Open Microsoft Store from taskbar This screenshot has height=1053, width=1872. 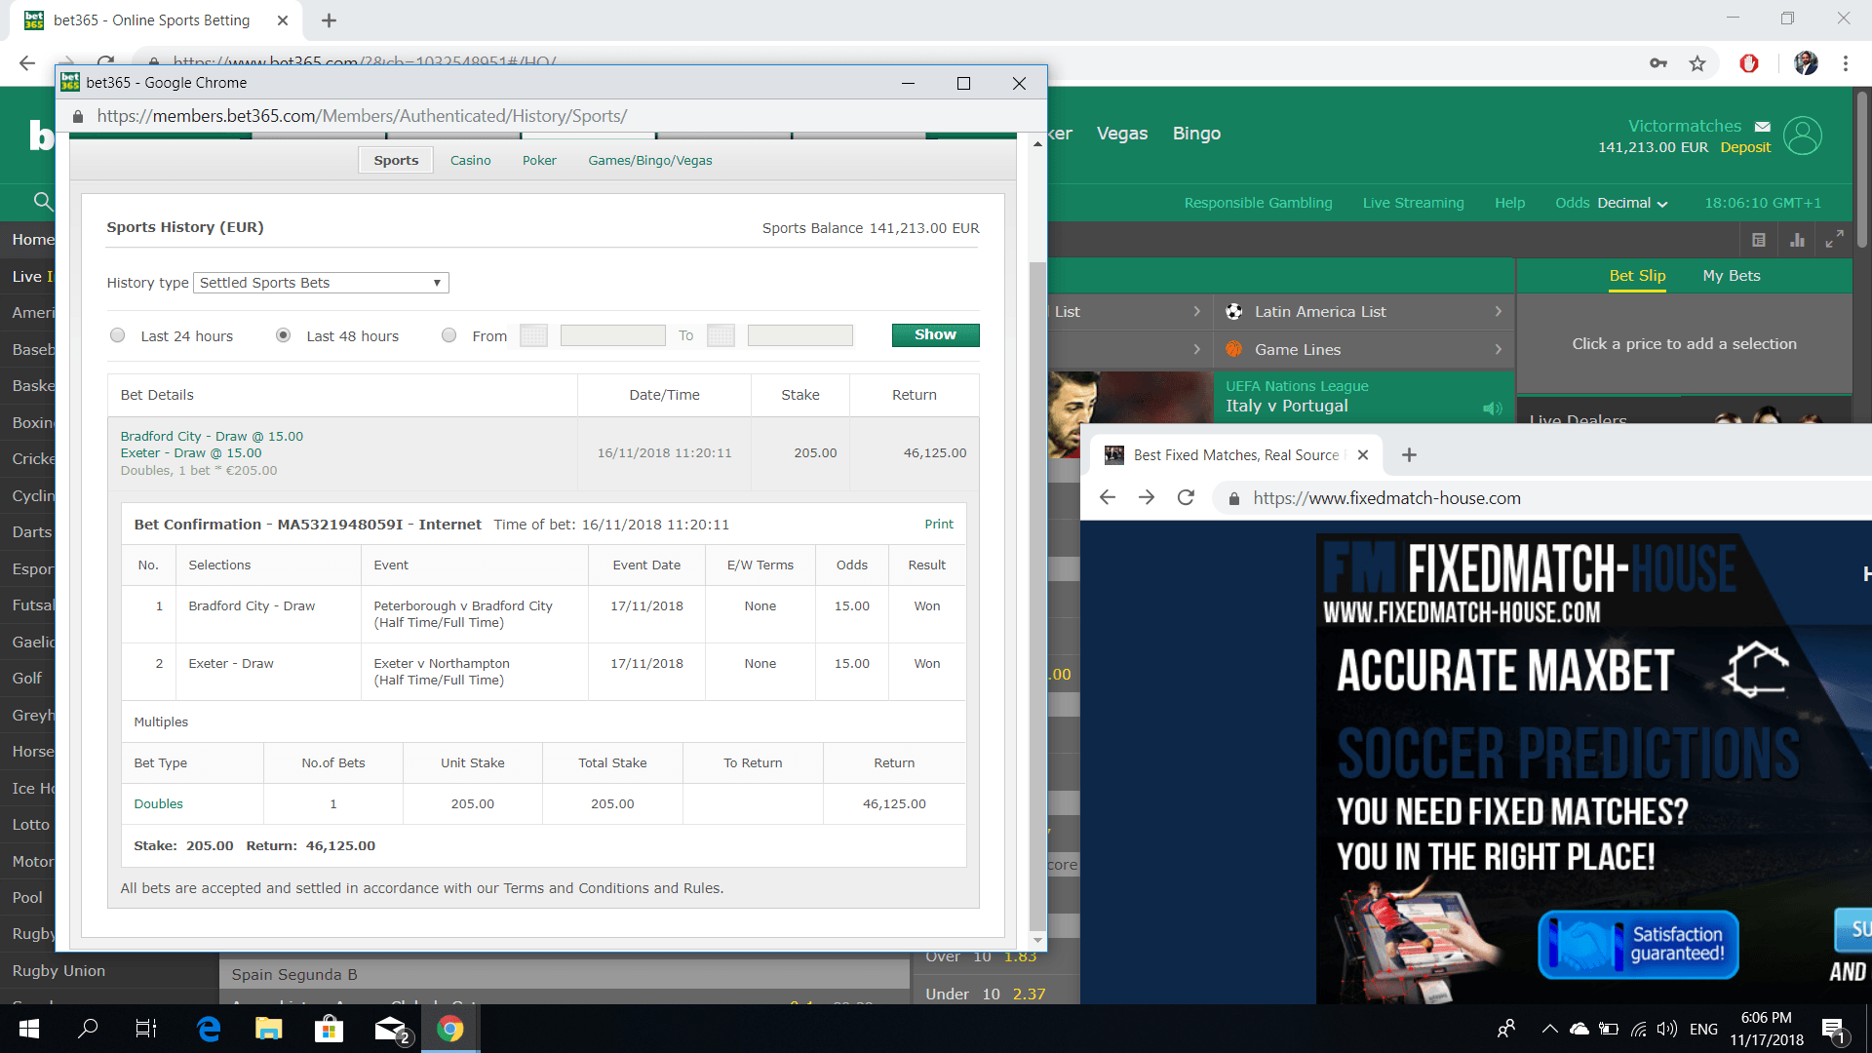click(x=329, y=1029)
